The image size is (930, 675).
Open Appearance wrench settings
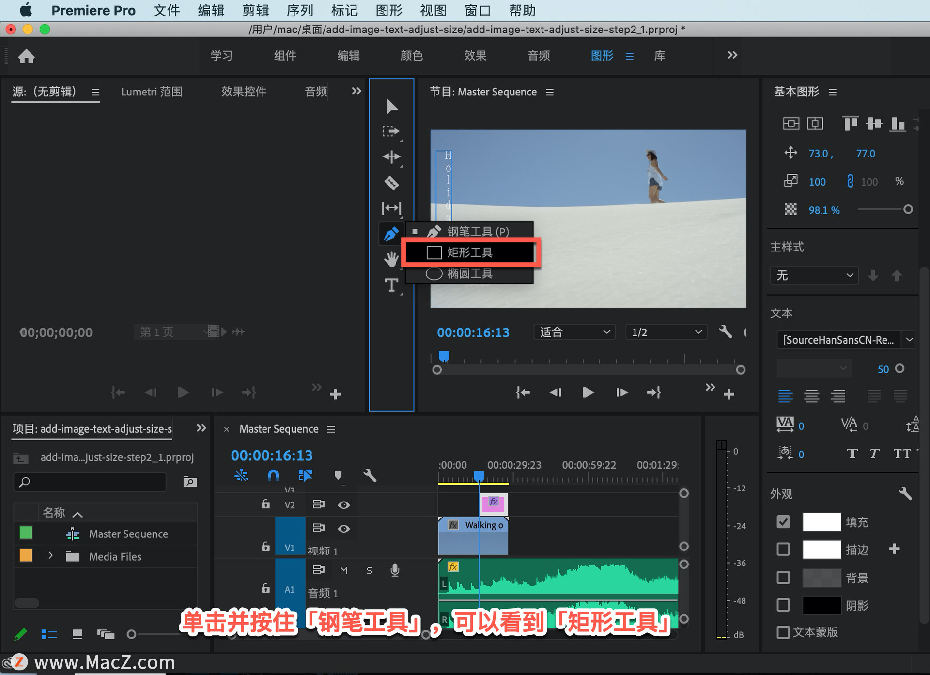click(x=905, y=493)
